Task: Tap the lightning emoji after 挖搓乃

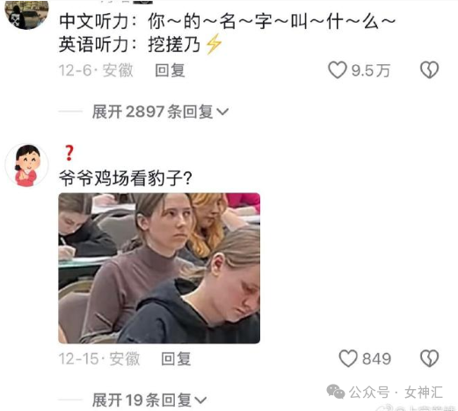Action: pyautogui.click(x=214, y=44)
